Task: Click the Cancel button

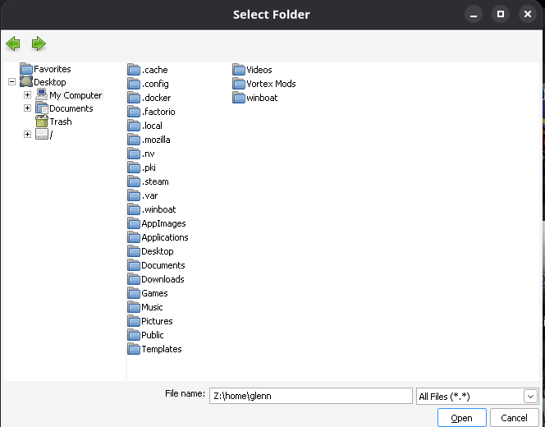Action: (x=514, y=418)
